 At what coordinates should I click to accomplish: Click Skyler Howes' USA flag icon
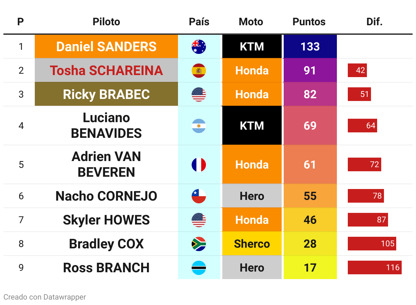[199, 220]
